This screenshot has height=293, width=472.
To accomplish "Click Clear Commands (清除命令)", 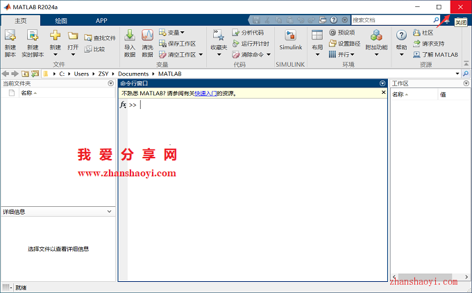I will click(248, 55).
